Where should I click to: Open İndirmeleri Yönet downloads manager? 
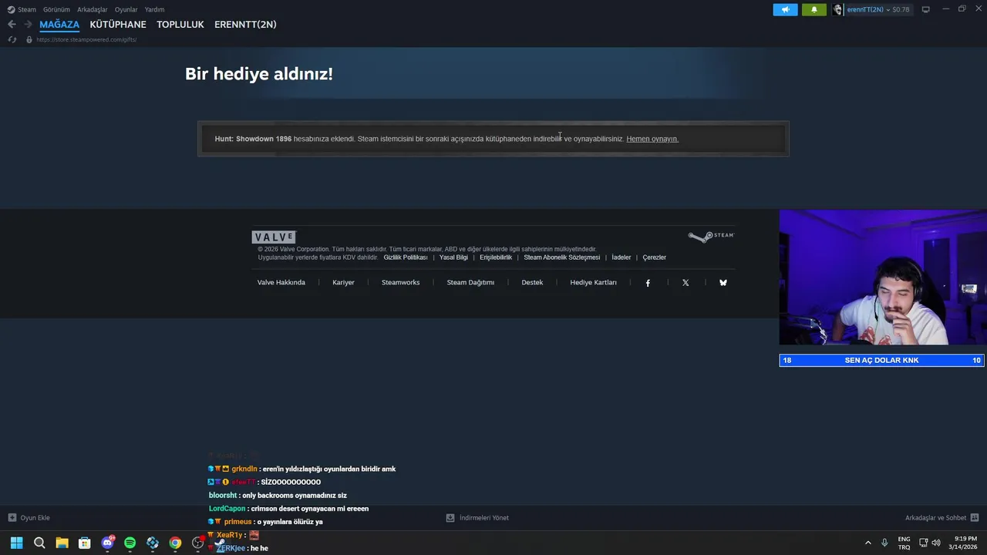(478, 518)
